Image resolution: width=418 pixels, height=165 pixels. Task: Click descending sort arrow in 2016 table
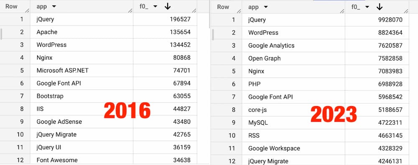(x=168, y=7)
